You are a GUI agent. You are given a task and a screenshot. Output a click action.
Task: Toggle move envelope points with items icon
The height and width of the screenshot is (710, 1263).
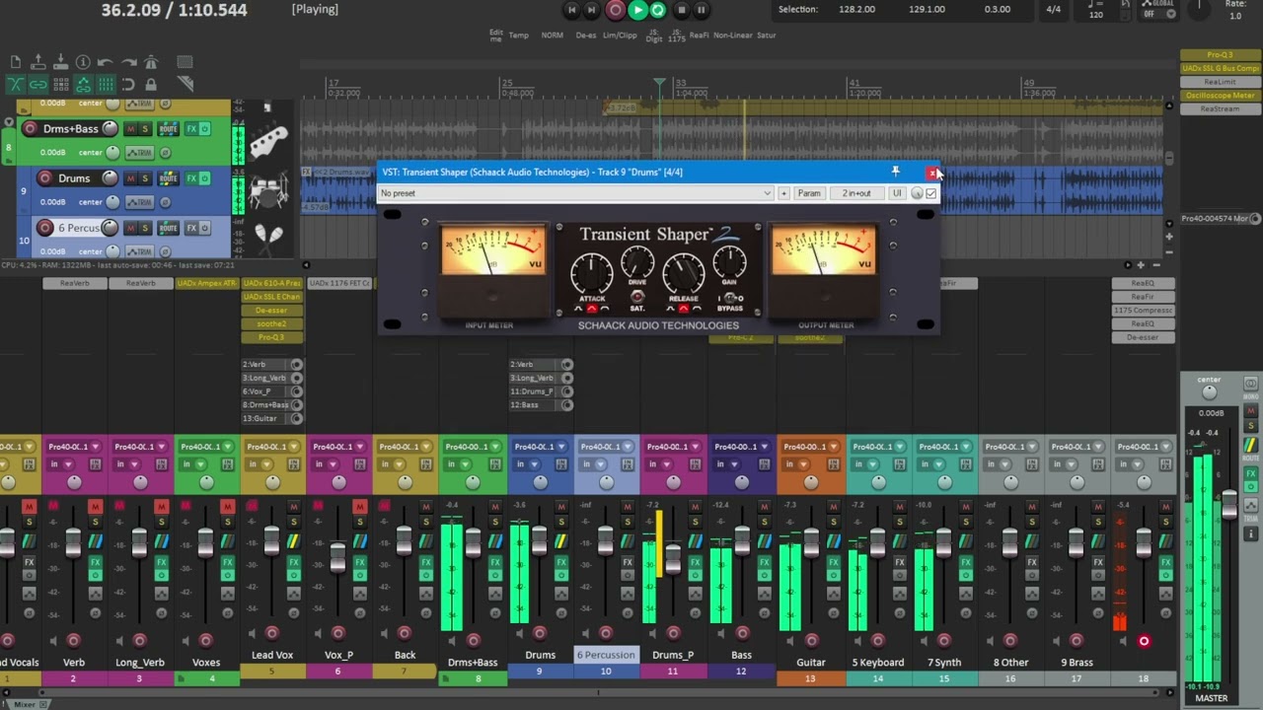pos(83,85)
